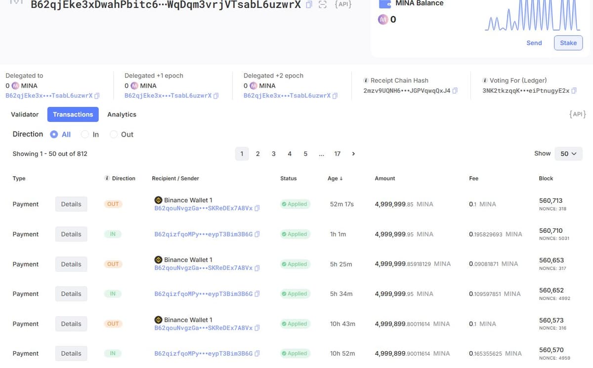Image resolution: width=593 pixels, height=368 pixels.
Task: Copy Binance Wallet address in nonce 317 row
Action: (x=257, y=268)
